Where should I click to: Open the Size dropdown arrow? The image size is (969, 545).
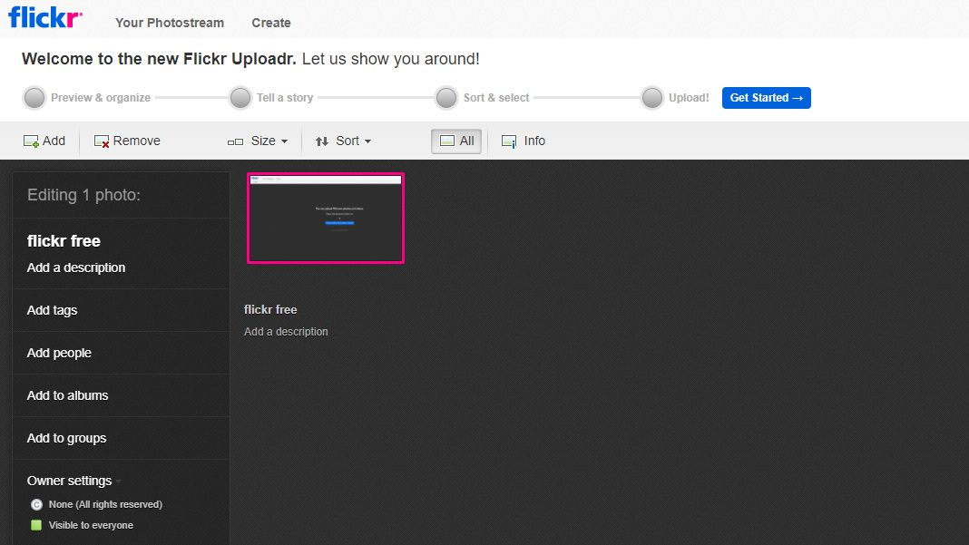click(x=284, y=141)
